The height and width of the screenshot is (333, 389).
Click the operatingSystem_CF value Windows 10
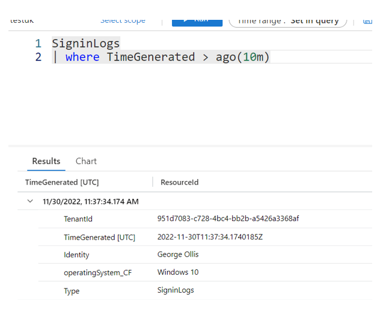pyautogui.click(x=178, y=272)
